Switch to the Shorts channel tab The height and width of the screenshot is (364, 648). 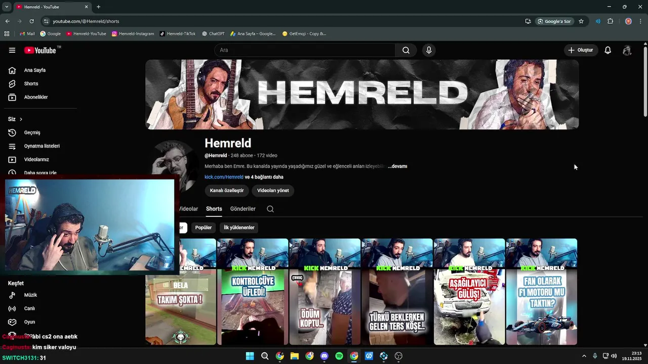(214, 209)
